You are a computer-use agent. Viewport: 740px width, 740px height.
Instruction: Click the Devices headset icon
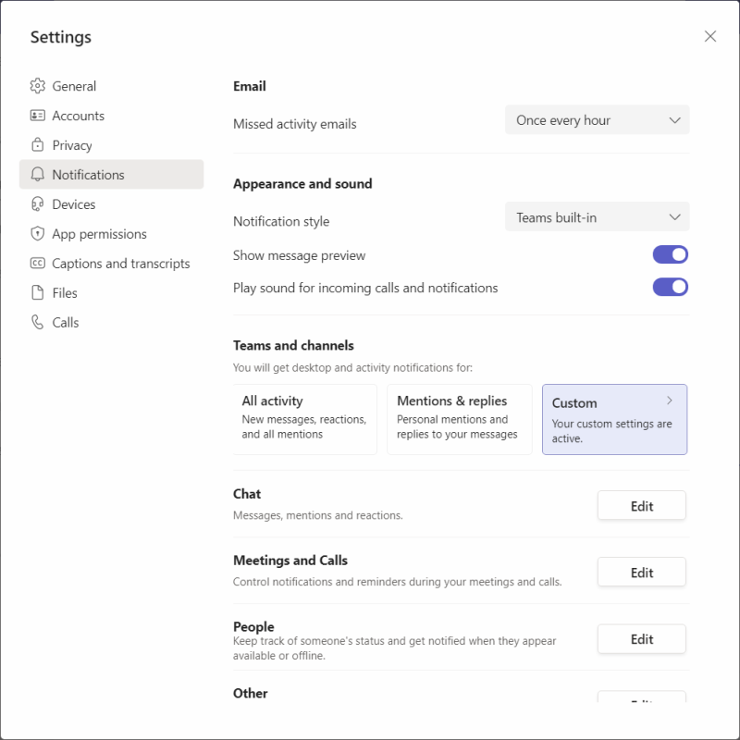(x=38, y=203)
